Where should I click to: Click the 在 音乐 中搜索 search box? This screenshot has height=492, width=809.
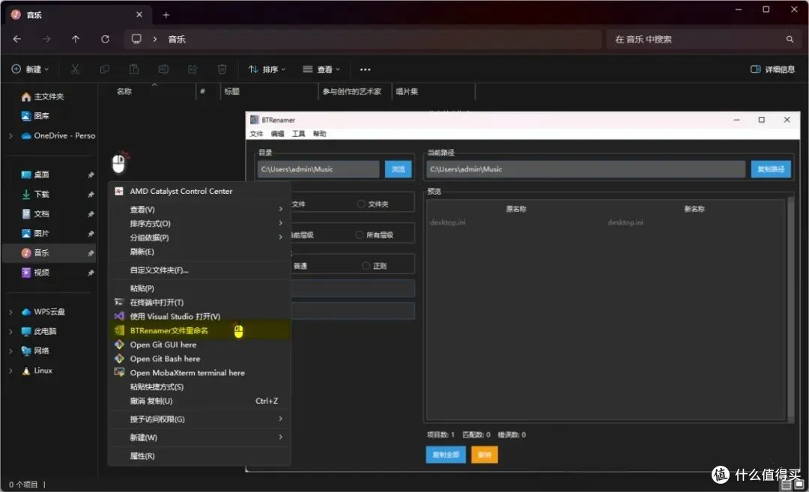(x=704, y=39)
